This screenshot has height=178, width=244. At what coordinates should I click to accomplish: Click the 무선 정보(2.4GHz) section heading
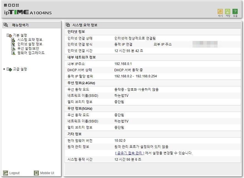81,83
